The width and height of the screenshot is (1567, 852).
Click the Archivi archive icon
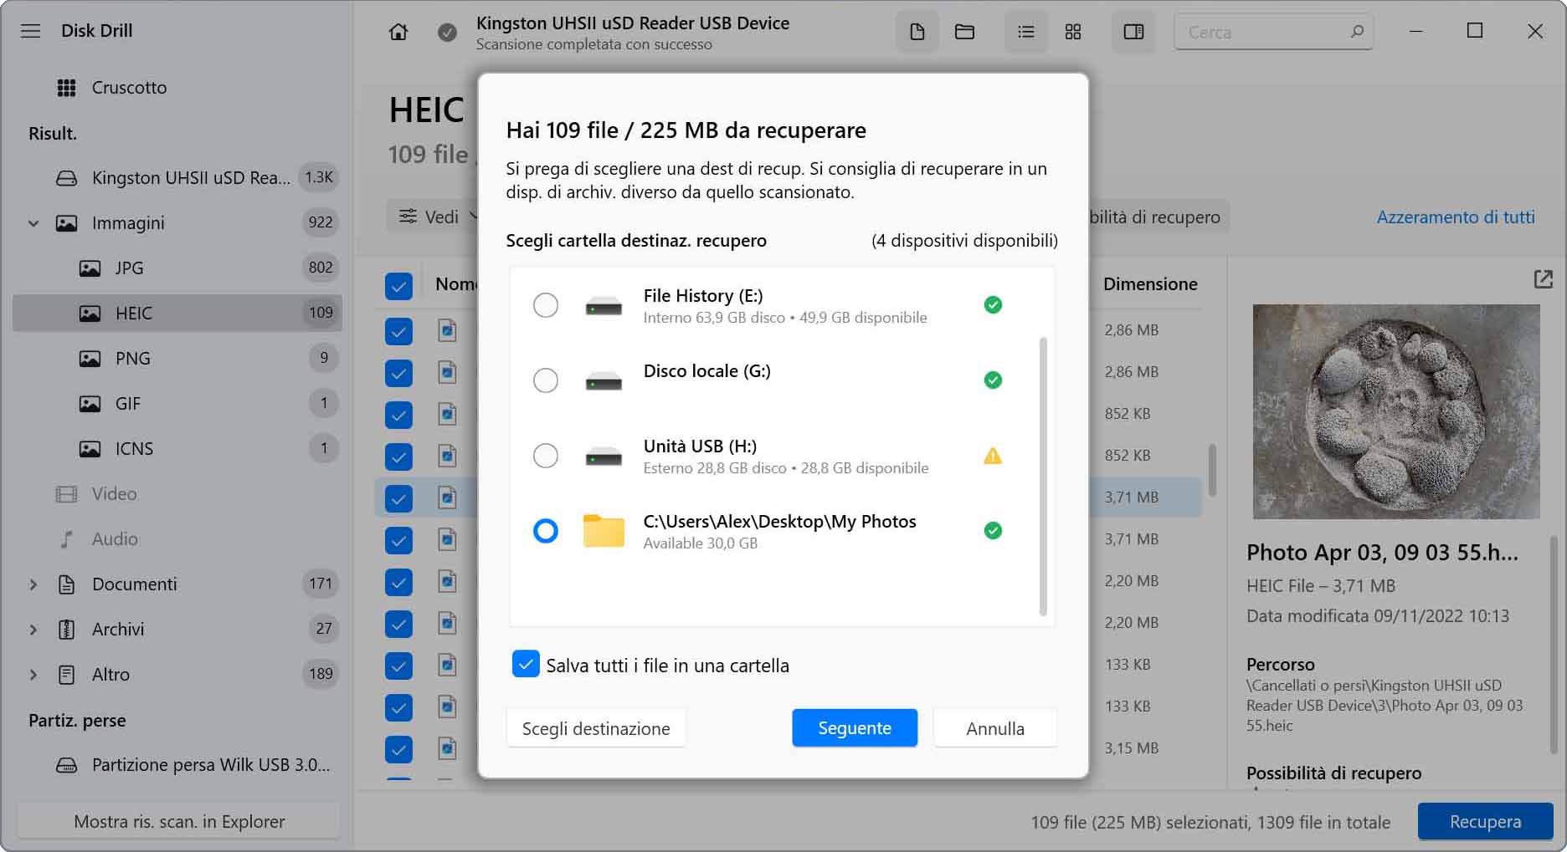point(66,630)
